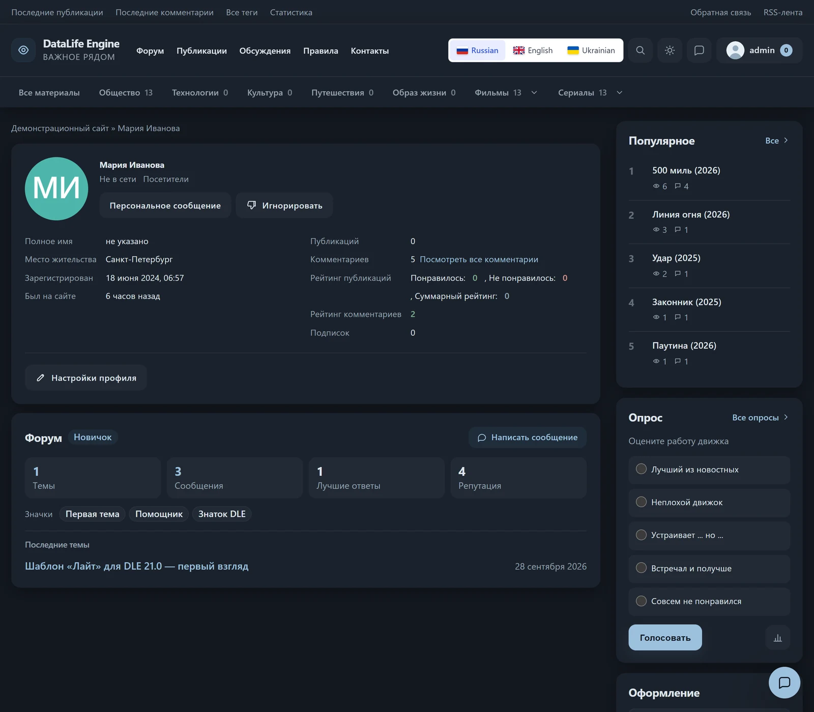The height and width of the screenshot is (712, 814).
Task: Open popular item 500 миль (2026)
Action: click(x=686, y=170)
